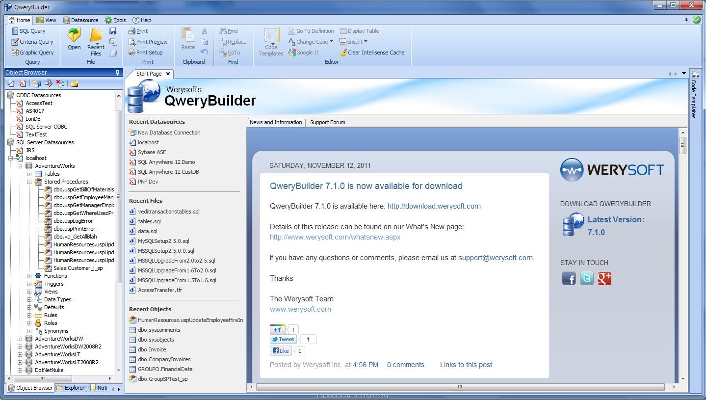706x400 pixels.
Task: Open the Facebook icon under Stay In Touch
Action: tap(569, 278)
